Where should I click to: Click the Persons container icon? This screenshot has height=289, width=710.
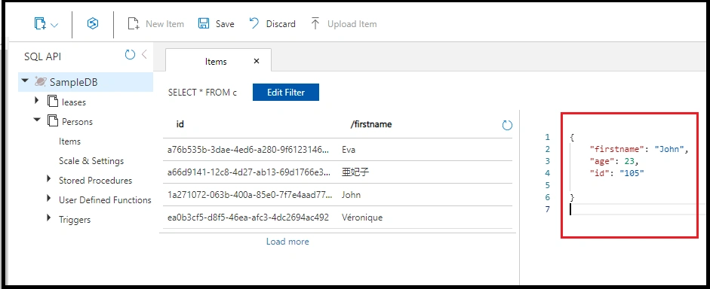click(x=53, y=120)
